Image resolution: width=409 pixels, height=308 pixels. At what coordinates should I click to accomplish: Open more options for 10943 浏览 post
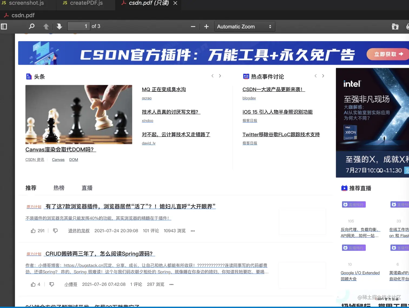point(193,231)
